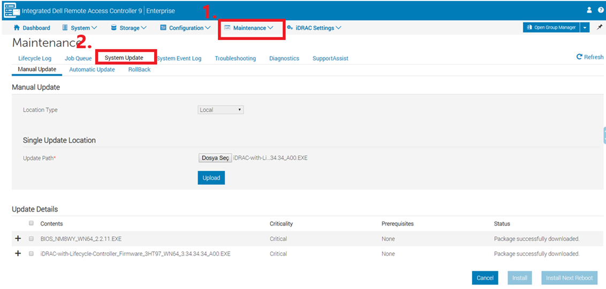Click the Prerequisites column header

click(398, 224)
